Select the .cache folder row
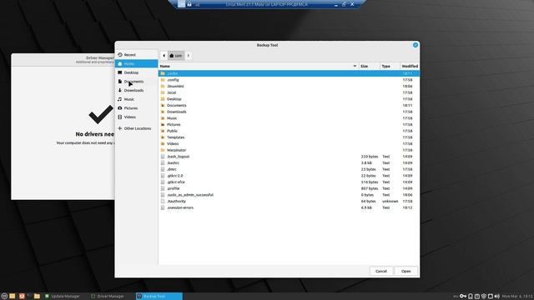Viewport: 534px width, 300px height. [x=289, y=73]
